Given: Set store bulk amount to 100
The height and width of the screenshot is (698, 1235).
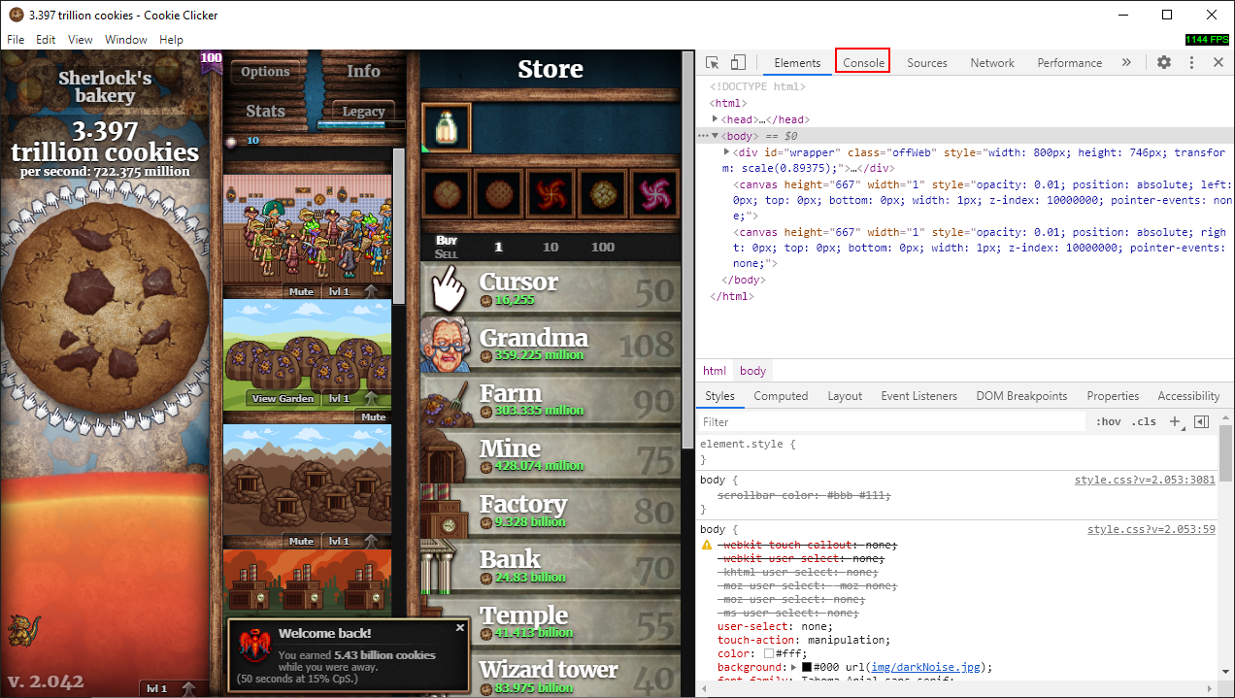Looking at the screenshot, I should tap(603, 247).
